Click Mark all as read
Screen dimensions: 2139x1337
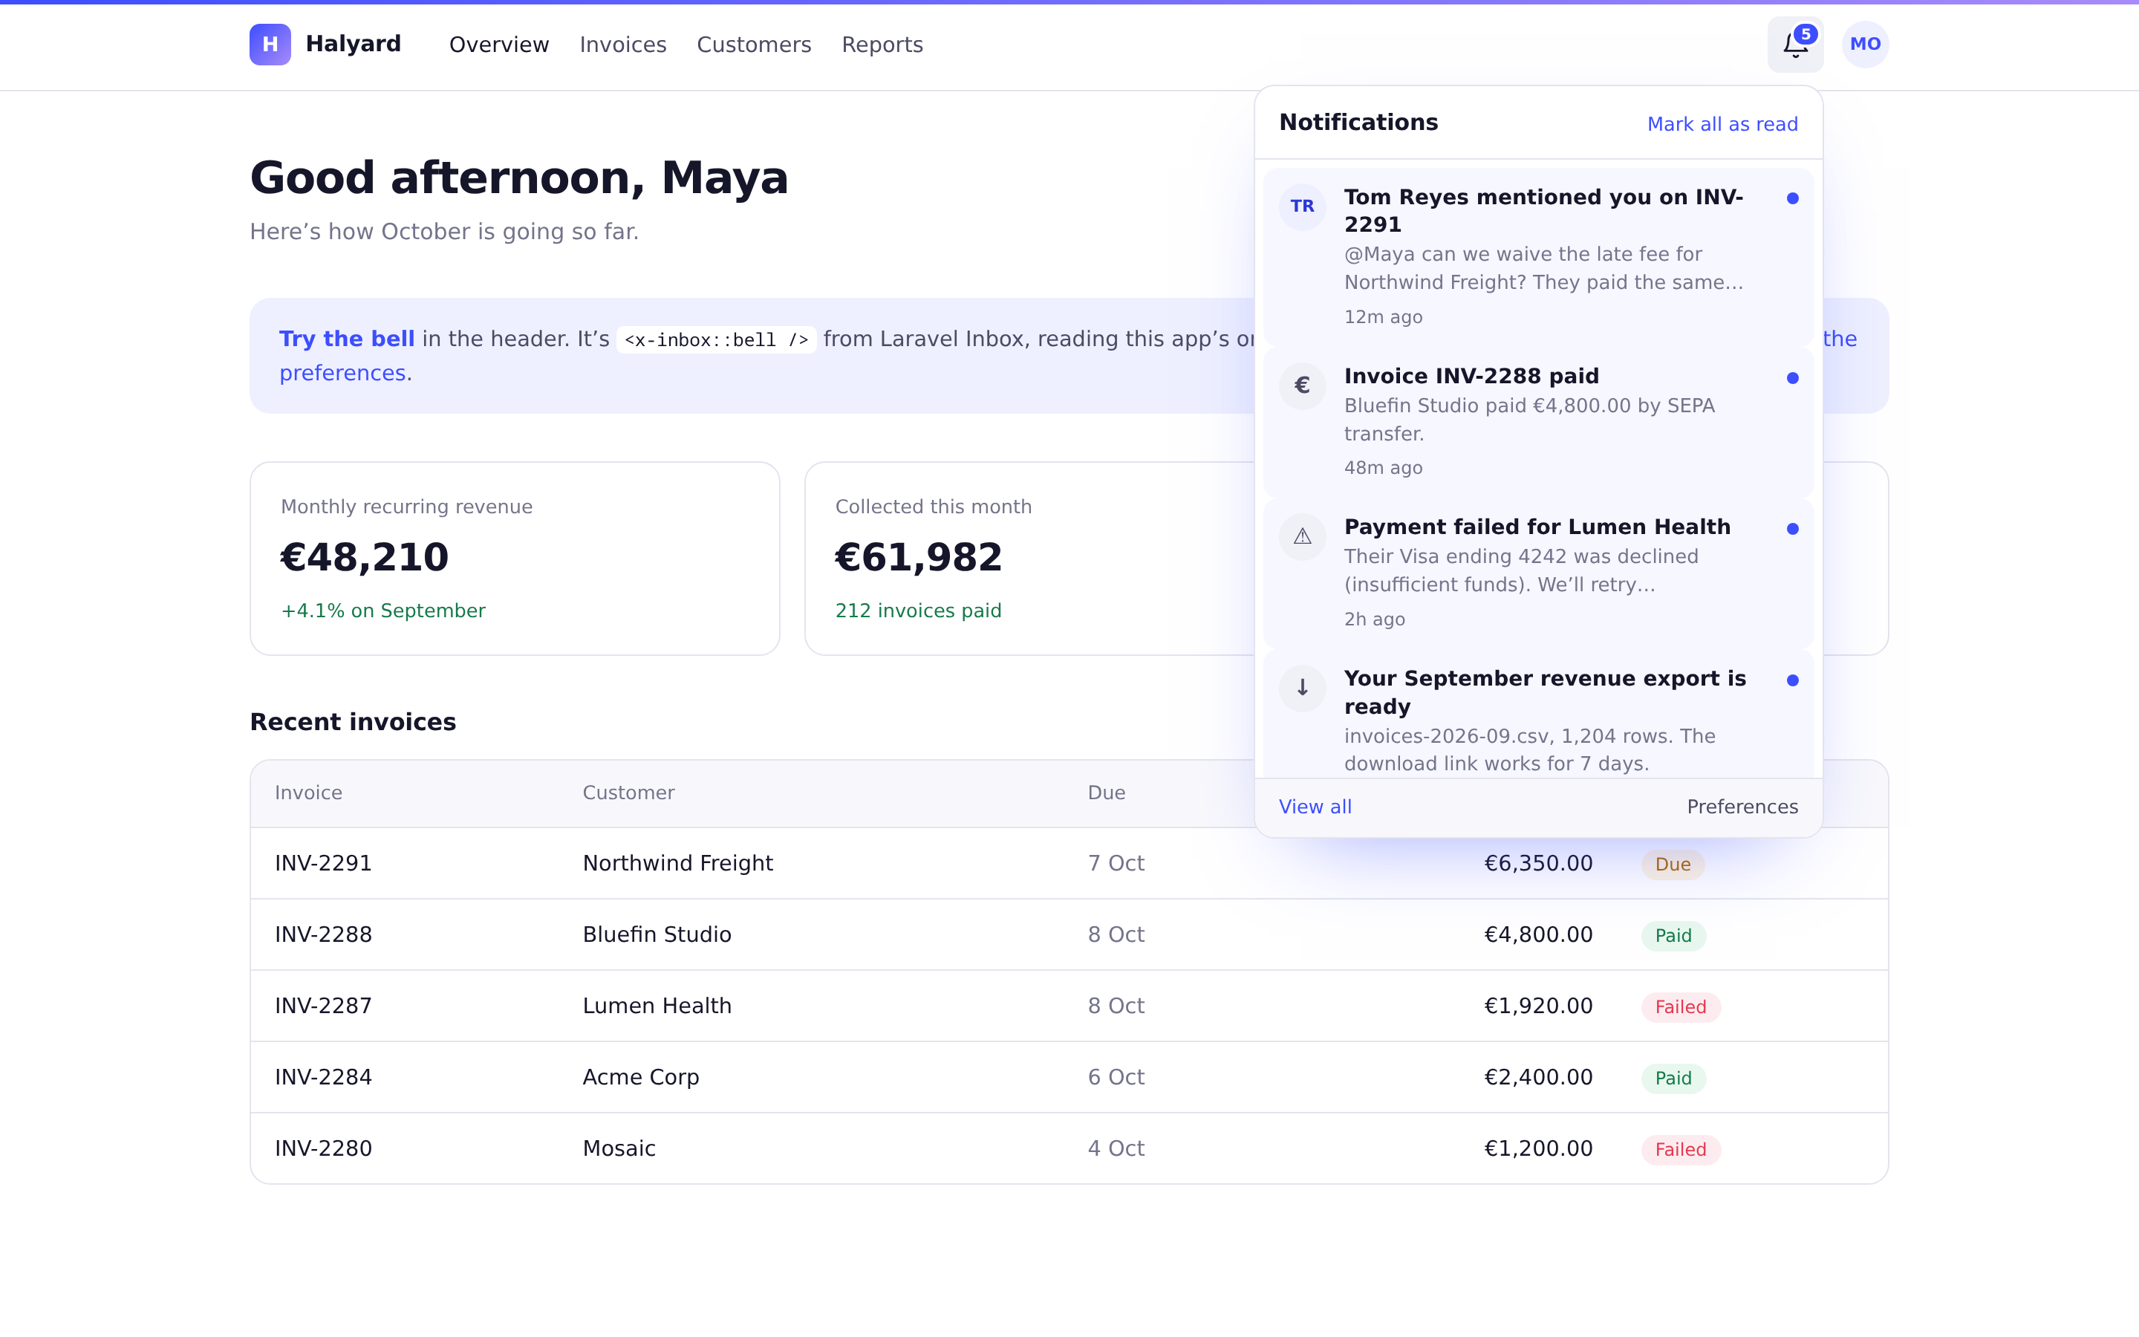point(1722,125)
